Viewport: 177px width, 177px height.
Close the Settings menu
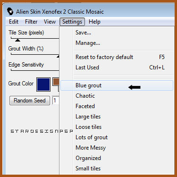coord(72,22)
